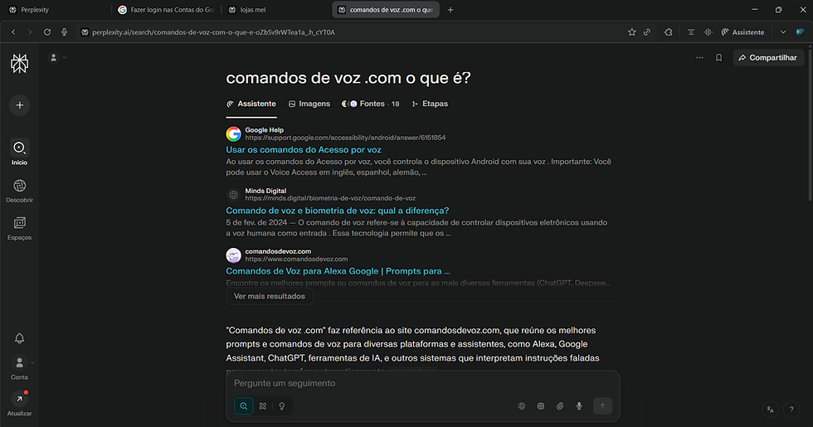Click the stacked lines icon in the browser toolbar
The width and height of the screenshot is (813, 427).
click(x=690, y=32)
